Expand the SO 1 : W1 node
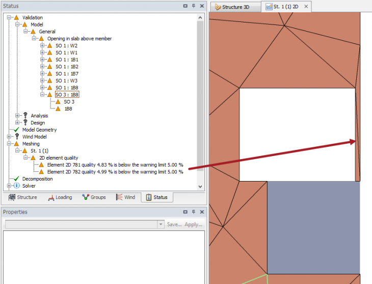The image size is (372, 284). click(x=42, y=53)
